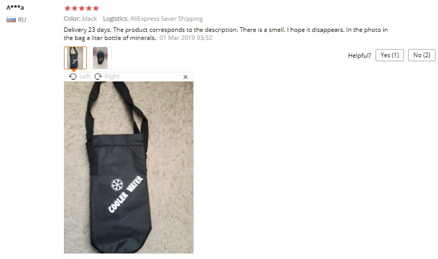Click reviewer name A***a
Screen dimensions: 438x259
(x=15, y=8)
